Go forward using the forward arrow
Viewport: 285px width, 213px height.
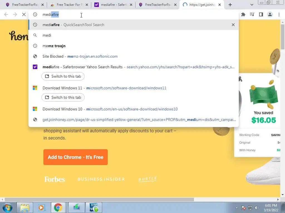click(15, 14)
